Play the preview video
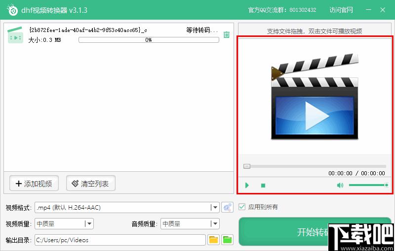 [247, 185]
